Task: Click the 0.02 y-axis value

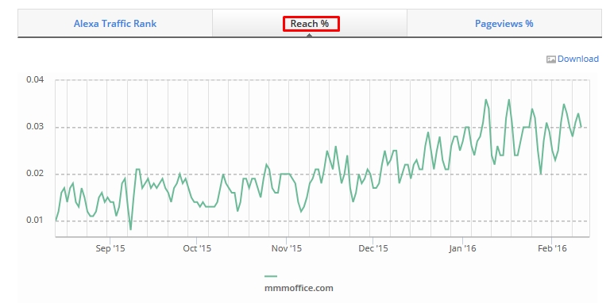Action: tap(35, 174)
